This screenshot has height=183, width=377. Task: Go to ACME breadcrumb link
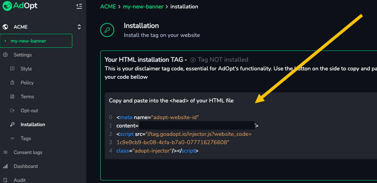[108, 6]
